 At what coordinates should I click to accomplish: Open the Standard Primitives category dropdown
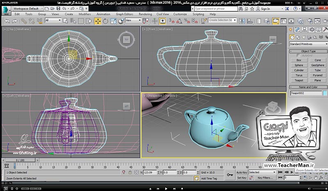308,44
